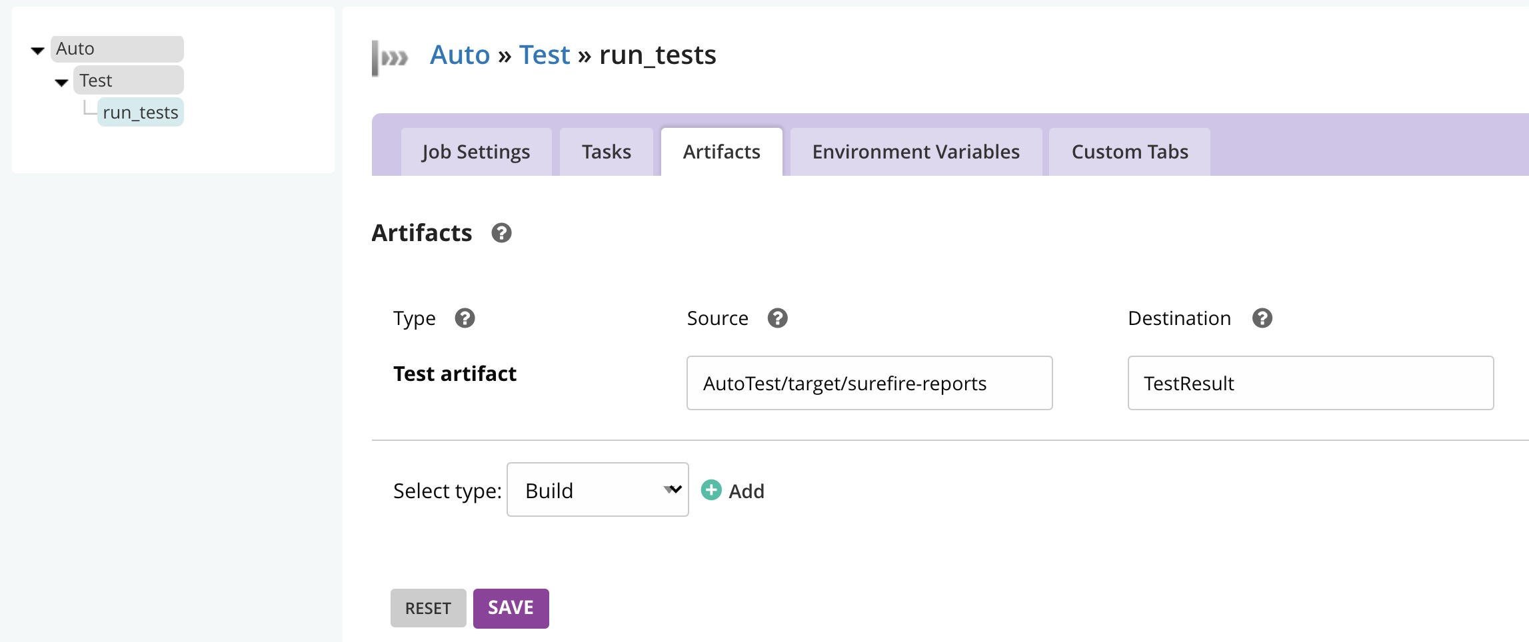This screenshot has width=1529, height=642.
Task: Click the help icon beside Destination
Action: 1262,318
